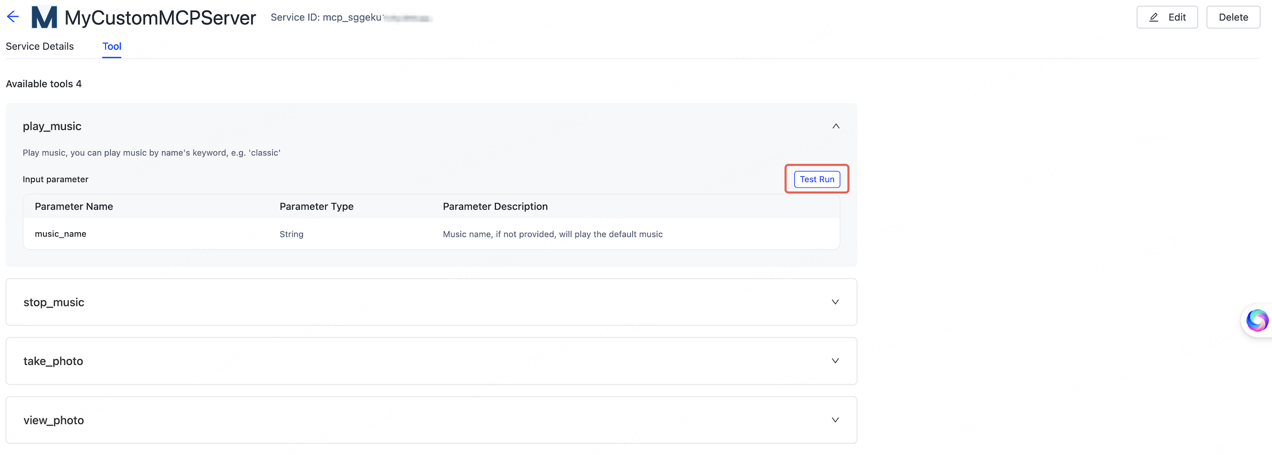This screenshot has width=1272, height=455.
Task: Click the Test Run button
Action: pos(817,179)
